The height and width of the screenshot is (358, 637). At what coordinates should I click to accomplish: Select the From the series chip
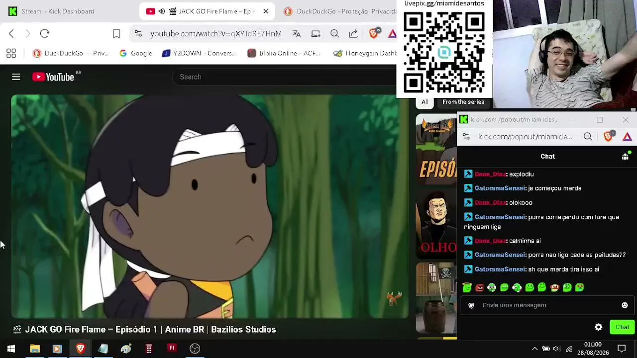click(x=463, y=102)
